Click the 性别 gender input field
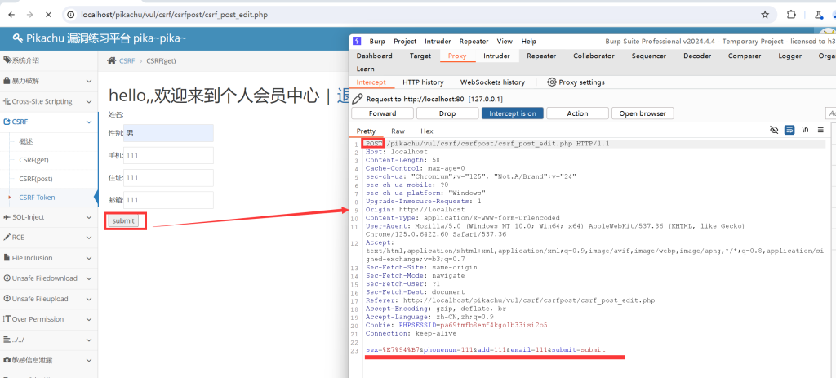This screenshot has width=836, height=378. pyautogui.click(x=168, y=133)
